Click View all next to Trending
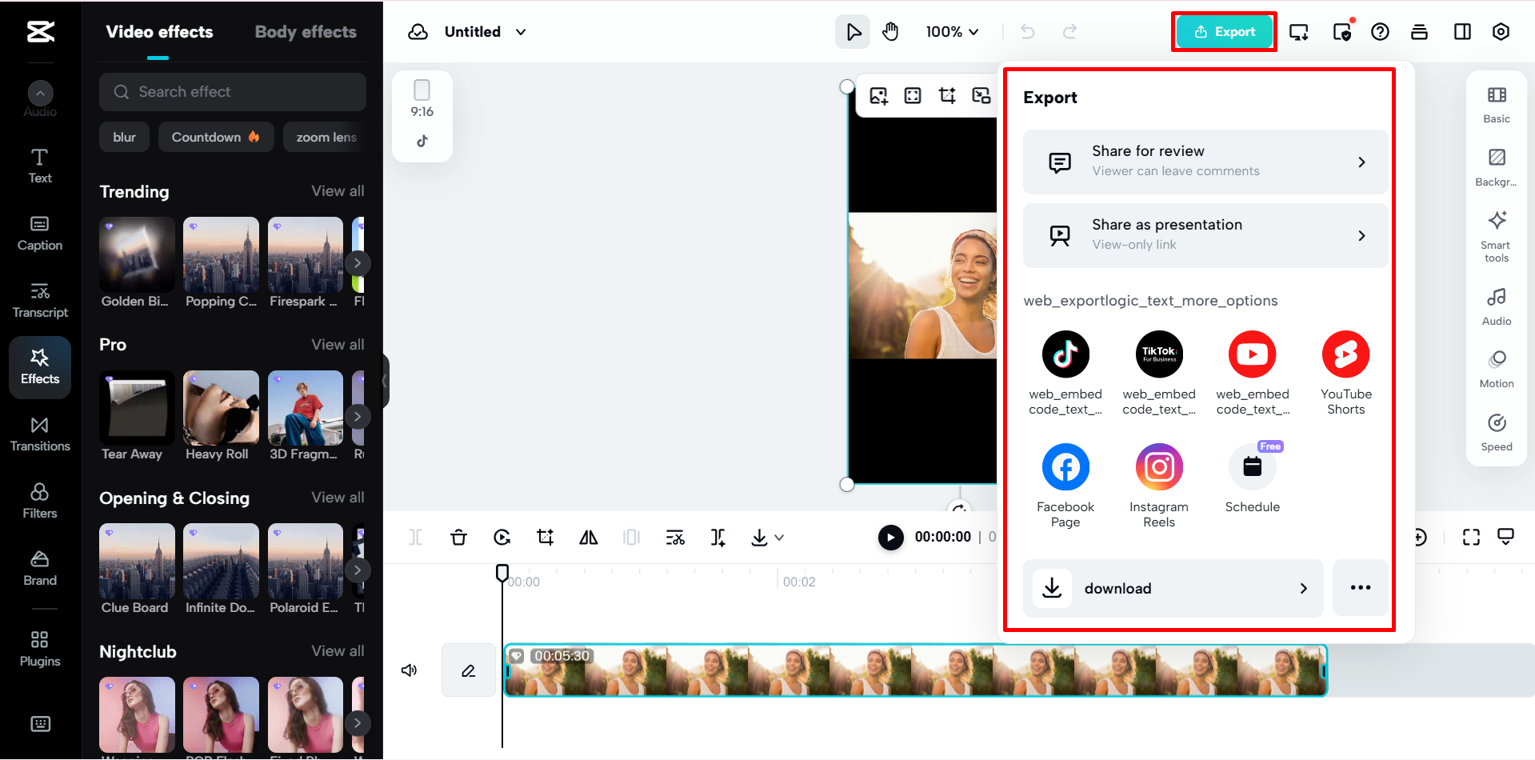 (338, 191)
